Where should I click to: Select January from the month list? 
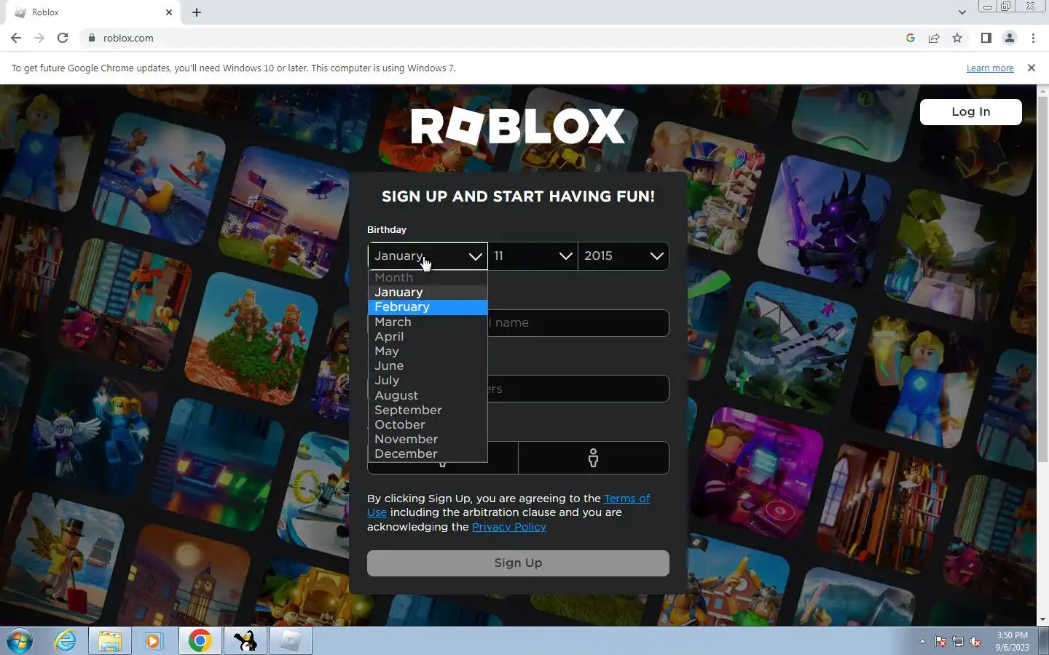click(x=428, y=292)
